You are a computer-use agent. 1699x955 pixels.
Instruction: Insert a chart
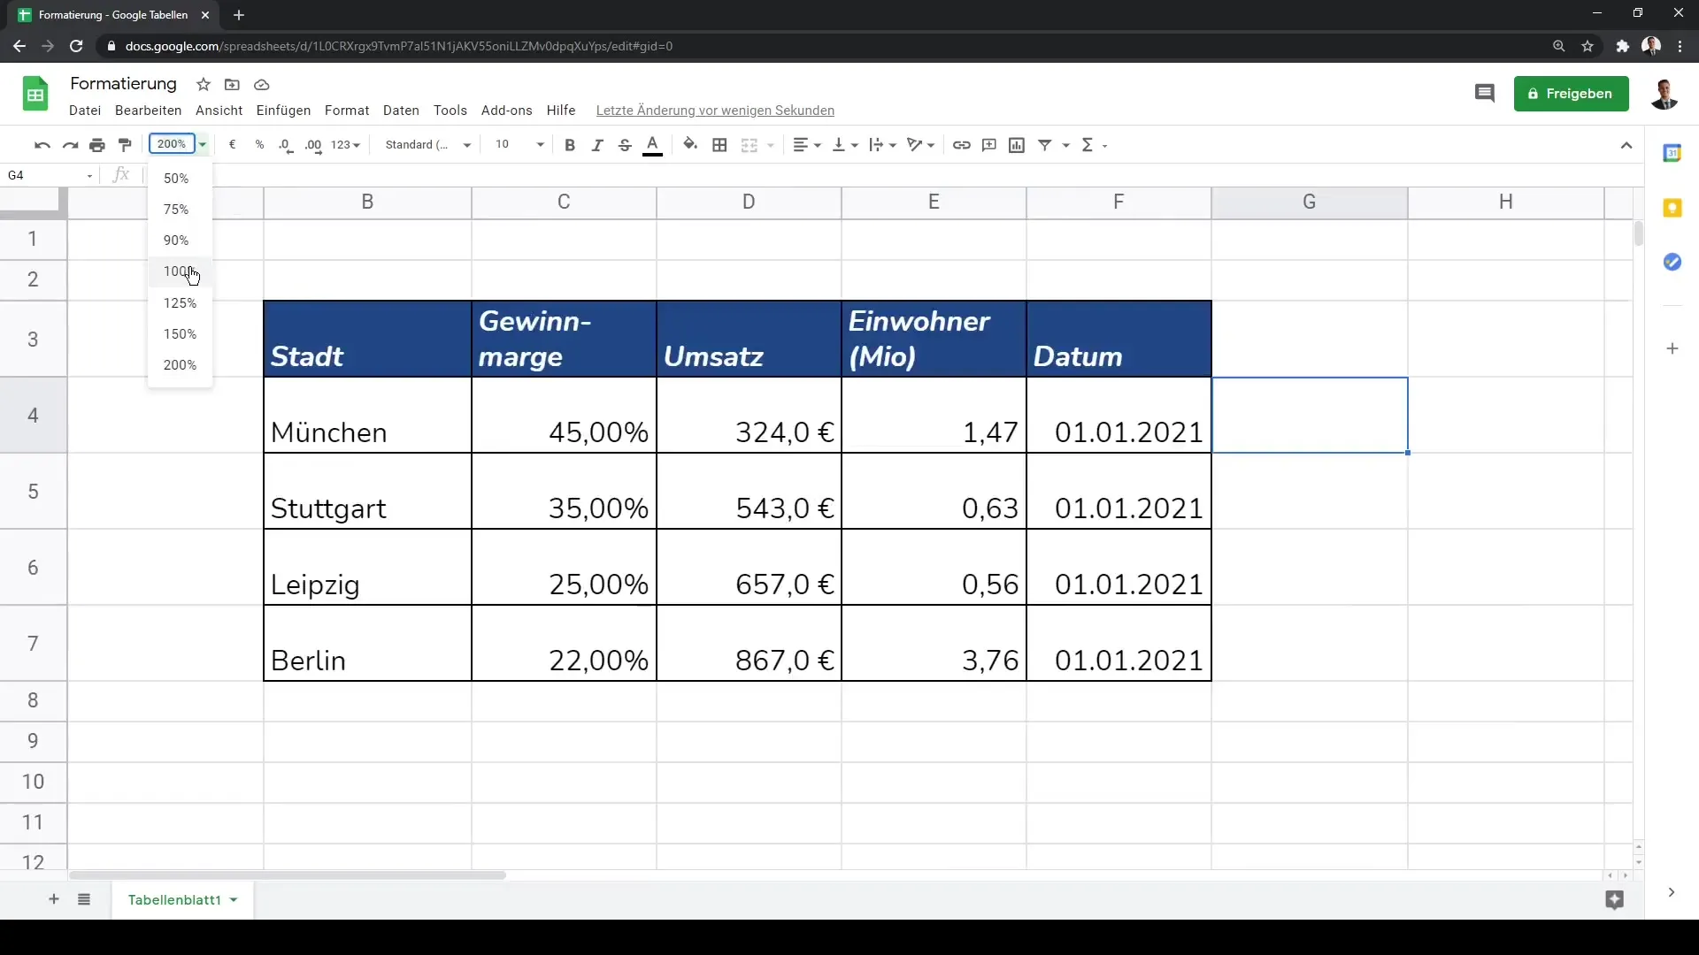(x=1017, y=145)
